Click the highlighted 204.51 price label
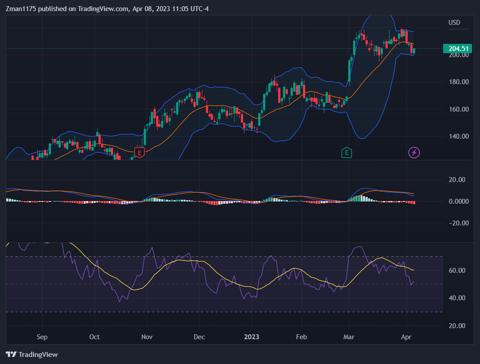The image size is (480, 364). (457, 49)
